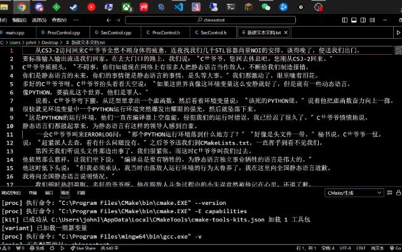Click the CMake build (生成) status button
402x252 pixels.
(37, 248)
